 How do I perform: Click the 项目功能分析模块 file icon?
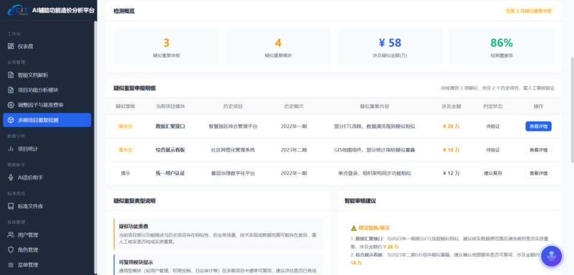tap(11, 90)
